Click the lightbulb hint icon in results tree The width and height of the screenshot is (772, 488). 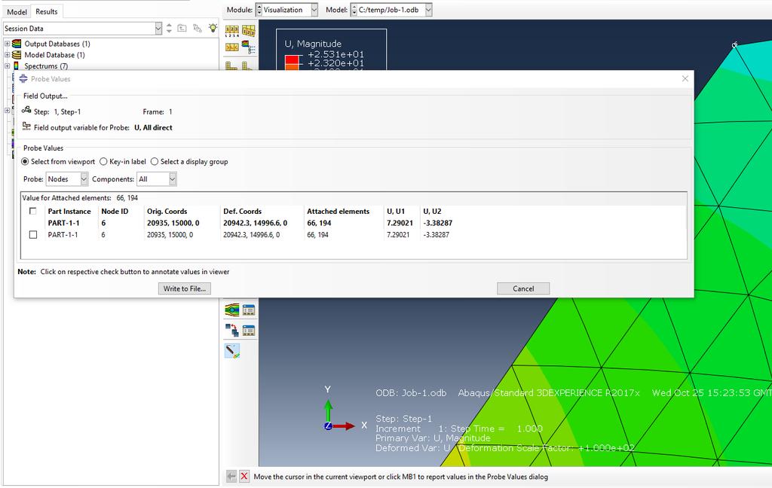(213, 28)
